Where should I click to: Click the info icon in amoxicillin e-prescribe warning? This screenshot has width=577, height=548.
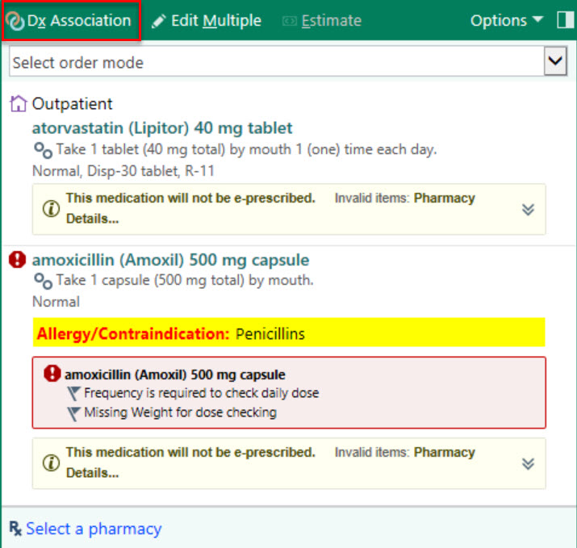[51, 463]
